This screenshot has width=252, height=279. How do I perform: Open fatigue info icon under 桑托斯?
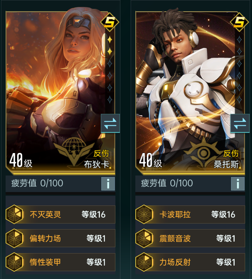[238, 184]
